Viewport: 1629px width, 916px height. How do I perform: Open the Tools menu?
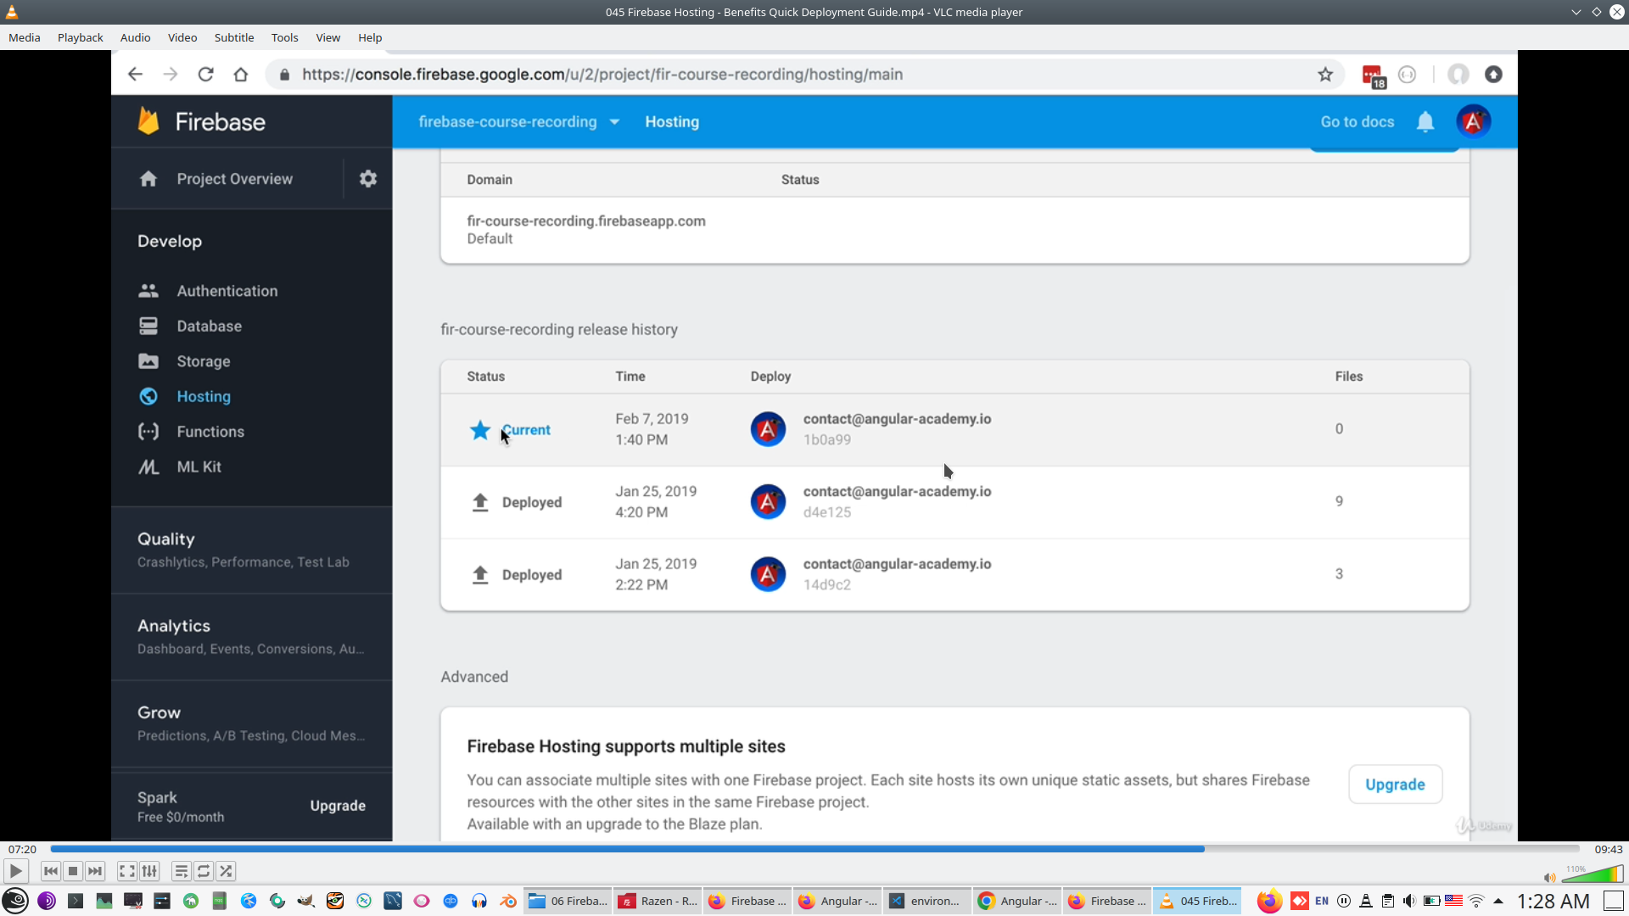pyautogui.click(x=284, y=37)
